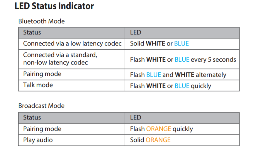This screenshot has width=263, height=151.
Task: Click the Flash ORANGE quickly cell
Action: click(162, 129)
